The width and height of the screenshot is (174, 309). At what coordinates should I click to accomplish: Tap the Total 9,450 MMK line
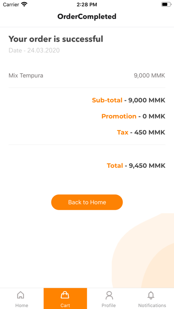136,166
